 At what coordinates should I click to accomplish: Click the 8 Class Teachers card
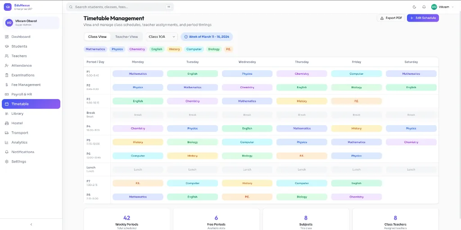[395, 219]
